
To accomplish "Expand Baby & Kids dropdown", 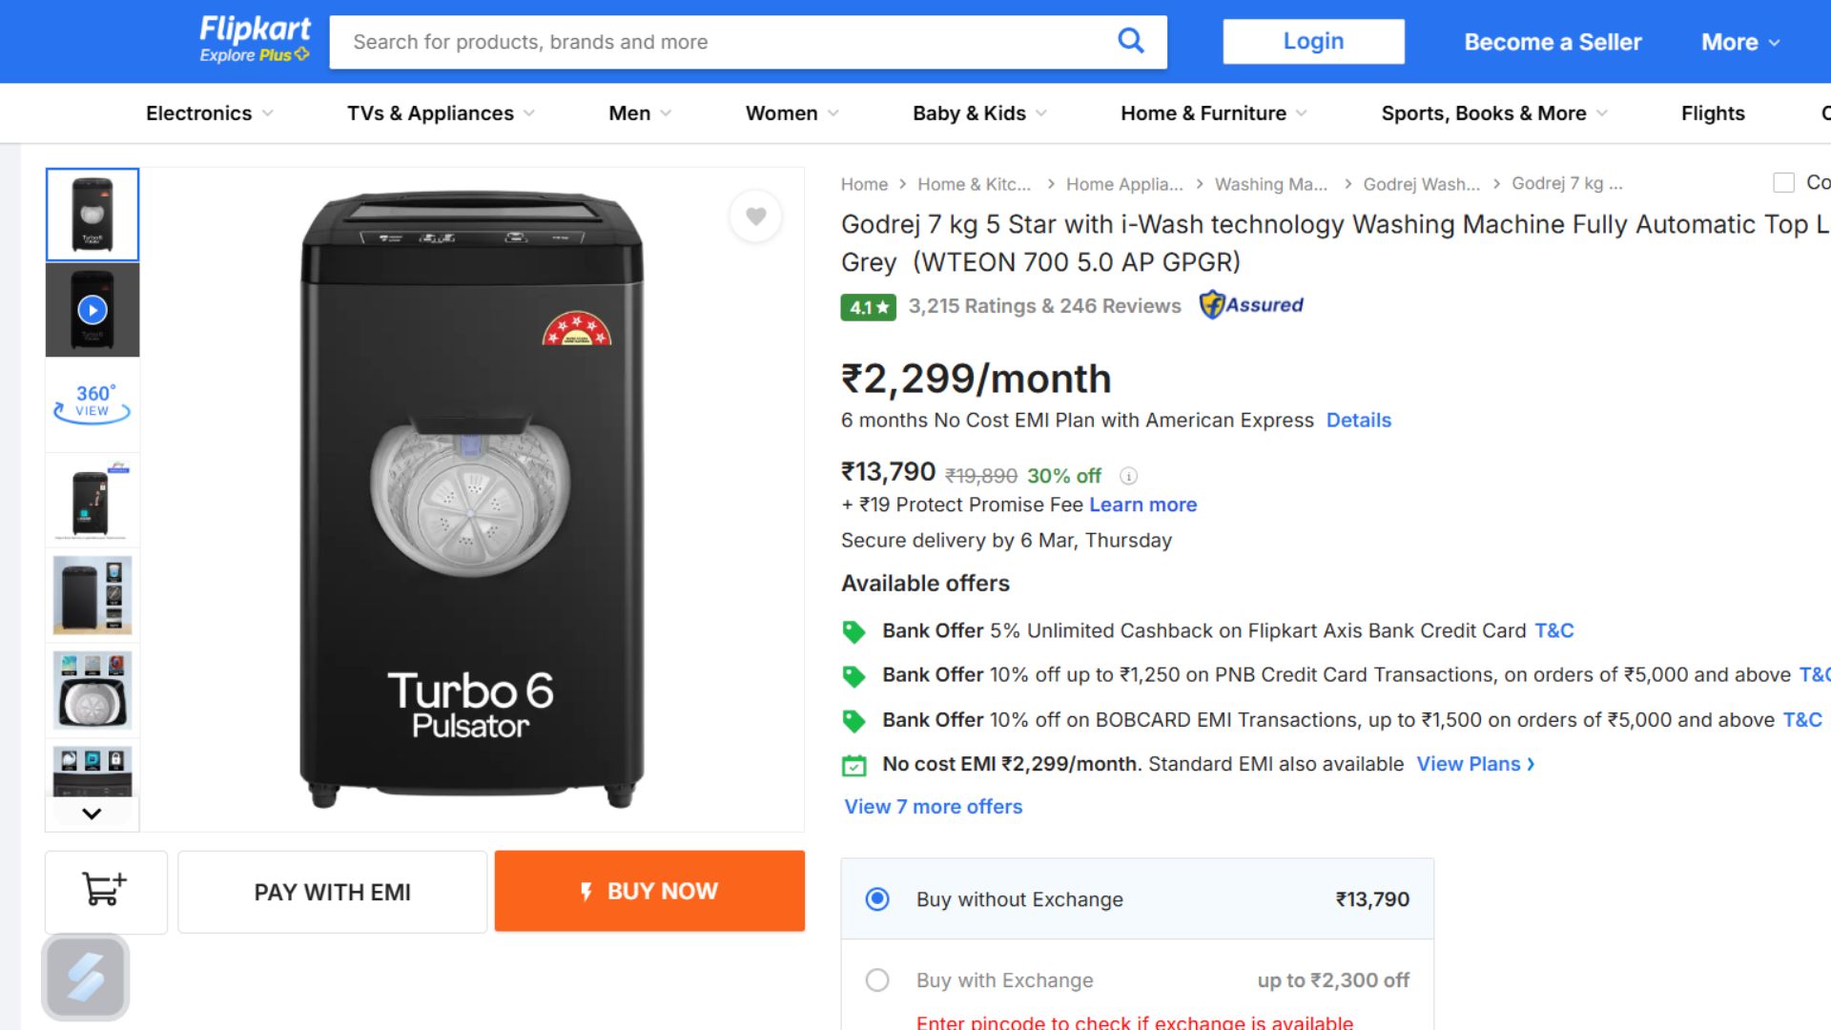I will 979,113.
